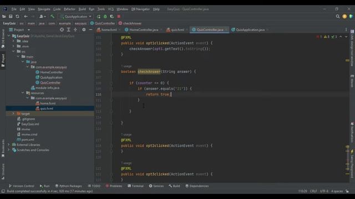Image resolution: width=355 pixels, height=199 pixels.
Task: Open the user account dropdown icon
Action: pyautogui.click(x=43, y=17)
